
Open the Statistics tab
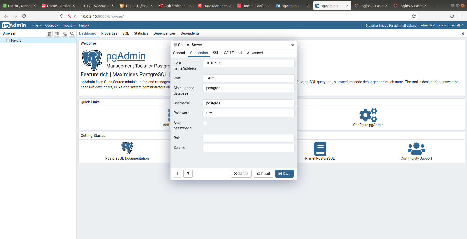pyautogui.click(x=141, y=33)
